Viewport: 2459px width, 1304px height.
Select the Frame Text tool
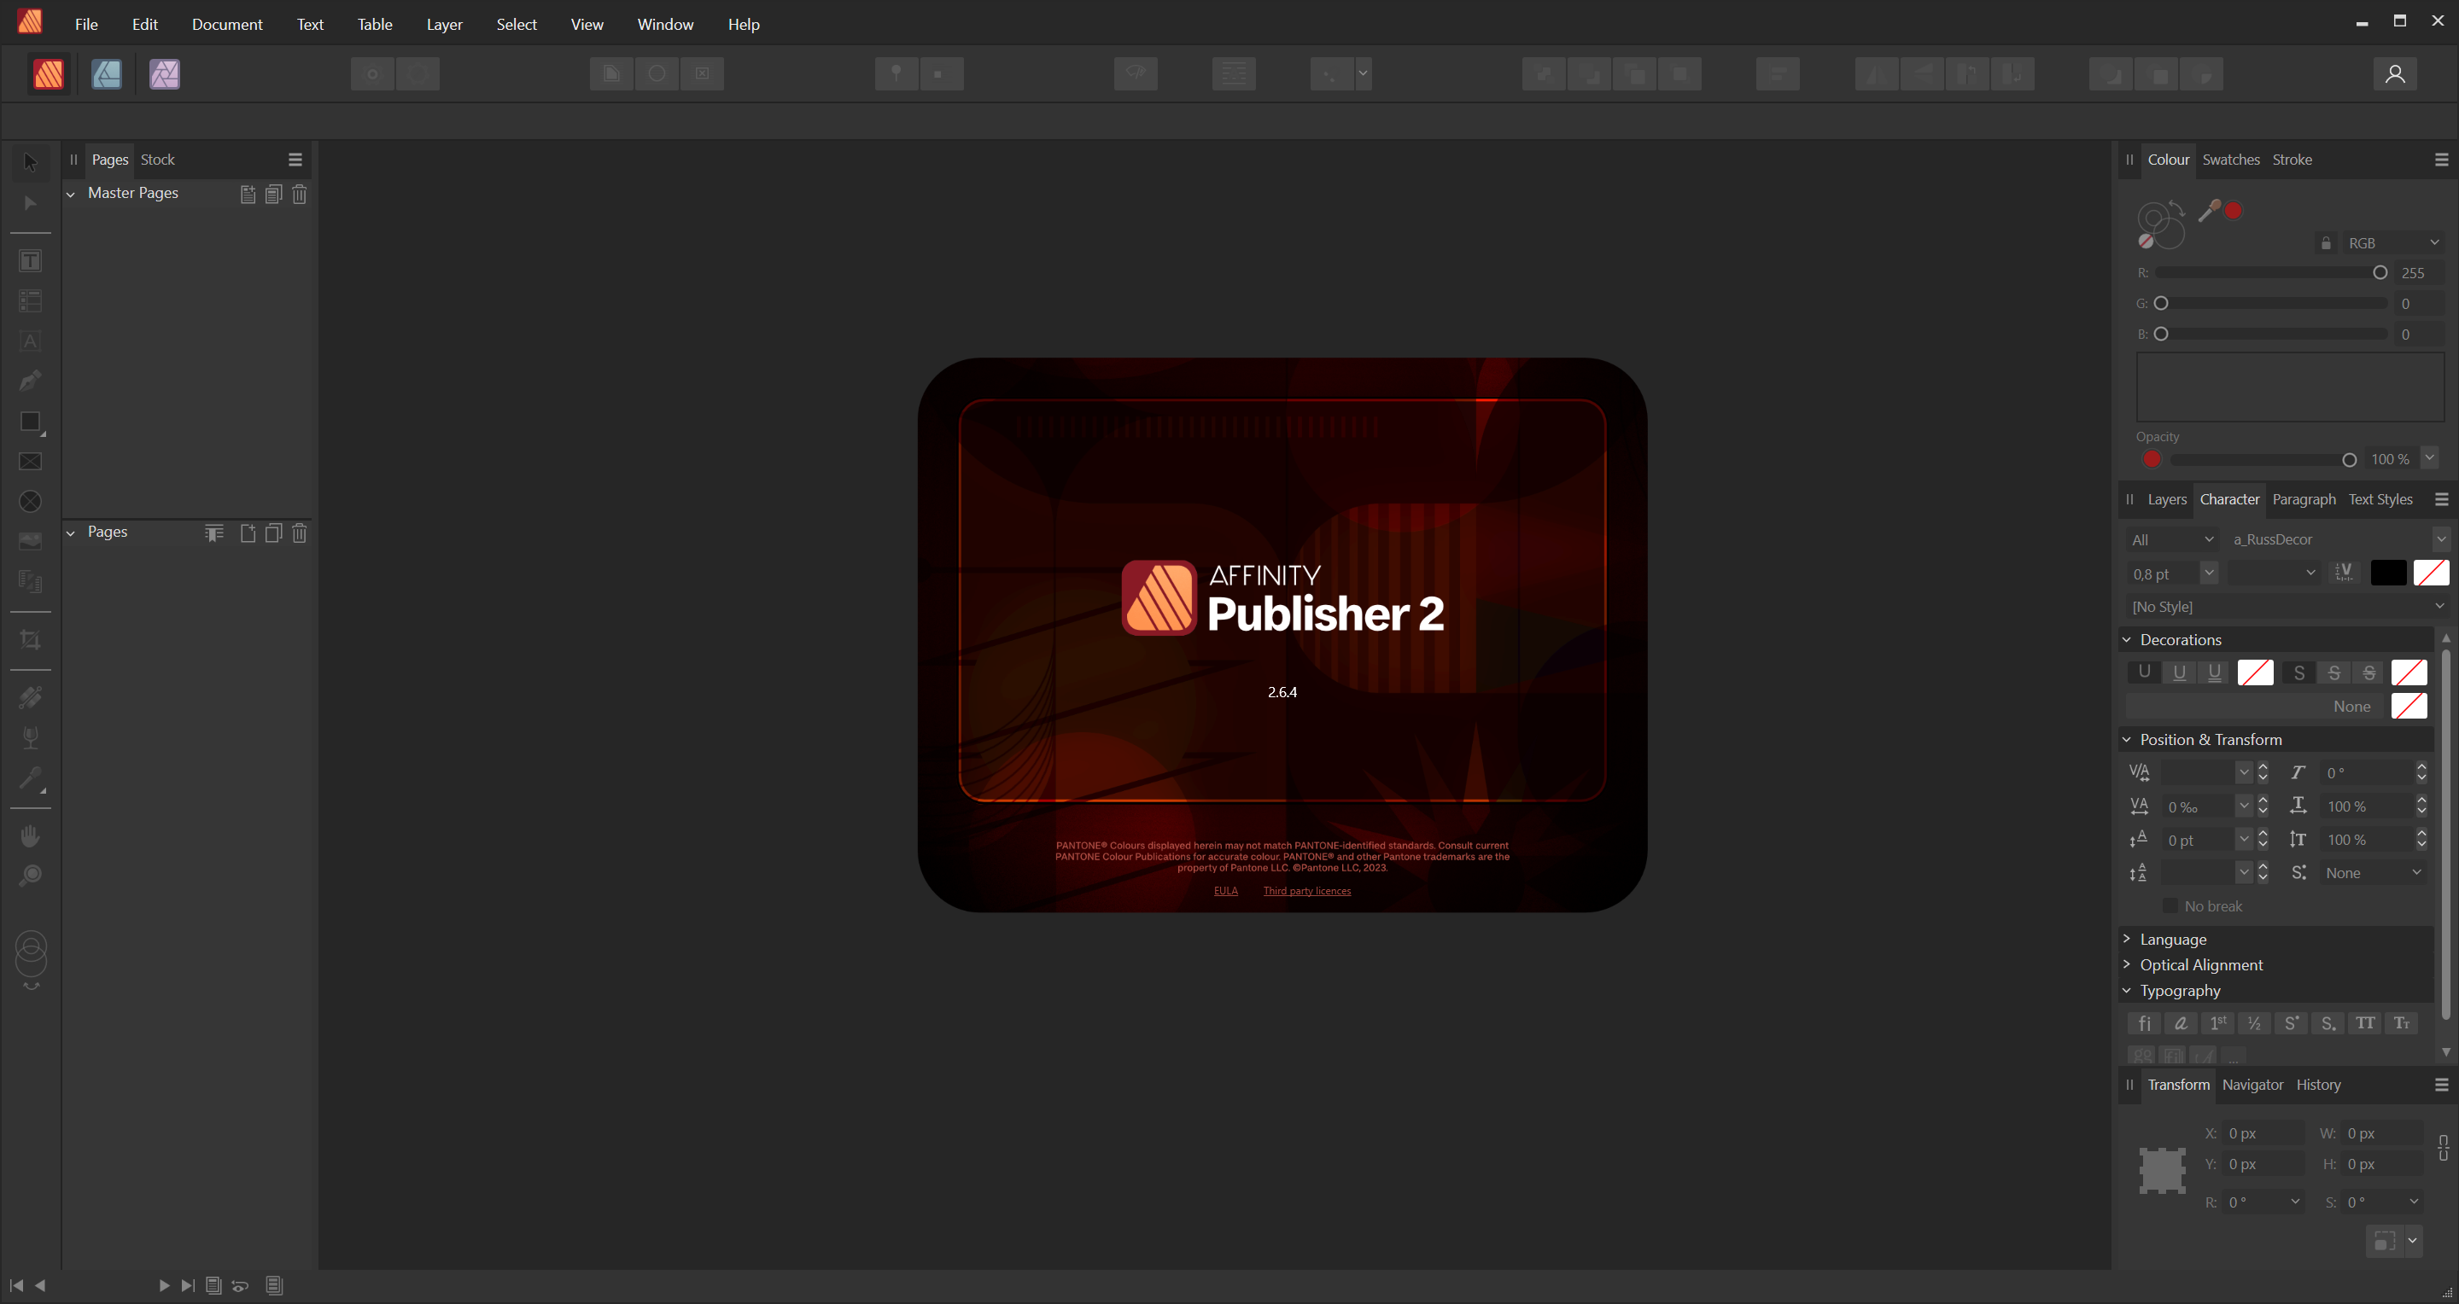[31, 260]
